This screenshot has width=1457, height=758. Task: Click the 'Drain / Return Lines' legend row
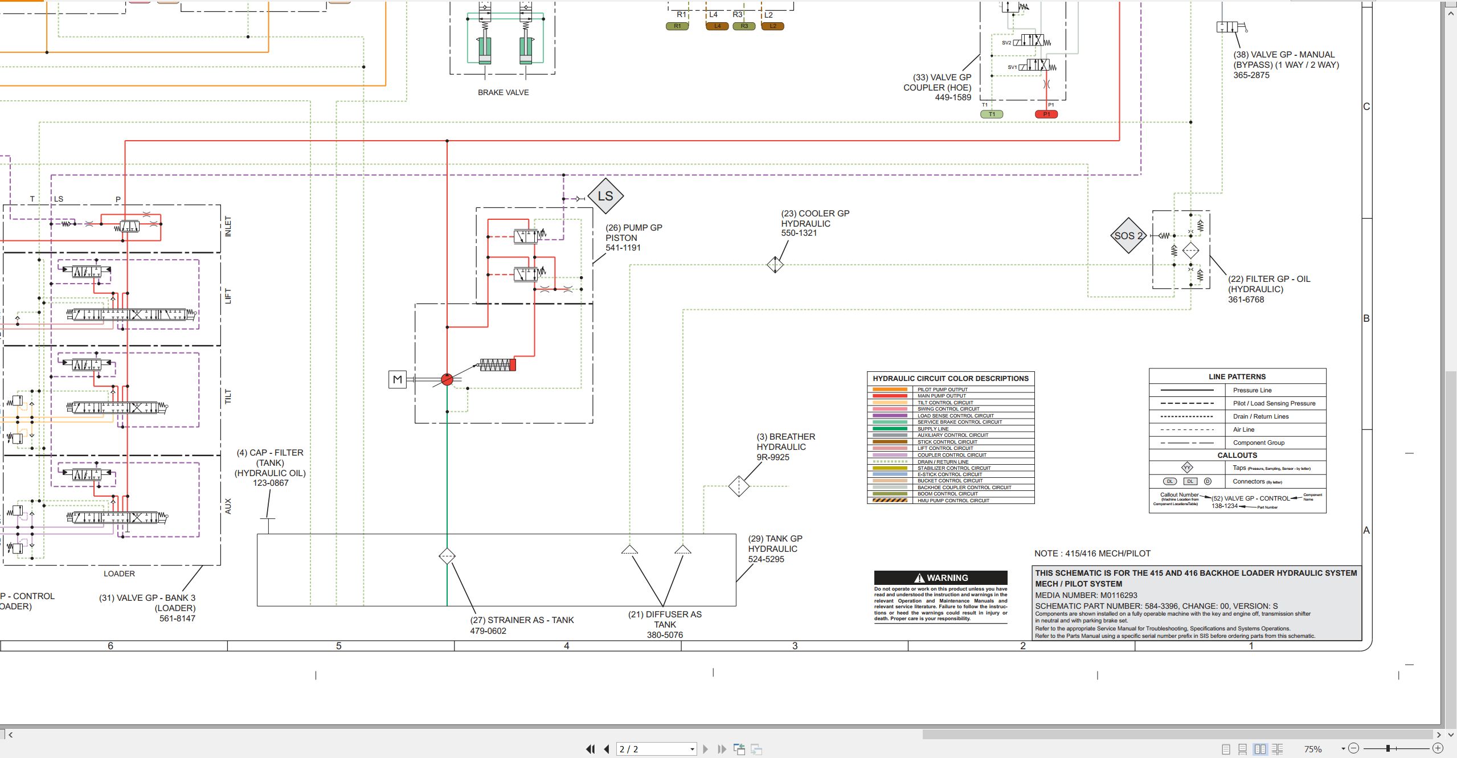(1238, 416)
